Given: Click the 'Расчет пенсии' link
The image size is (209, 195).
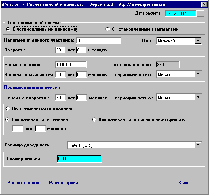Looking at the screenshot, I should click(x=23, y=183).
